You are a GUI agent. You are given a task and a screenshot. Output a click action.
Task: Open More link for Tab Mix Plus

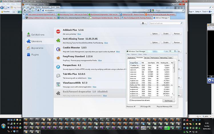[90, 78]
